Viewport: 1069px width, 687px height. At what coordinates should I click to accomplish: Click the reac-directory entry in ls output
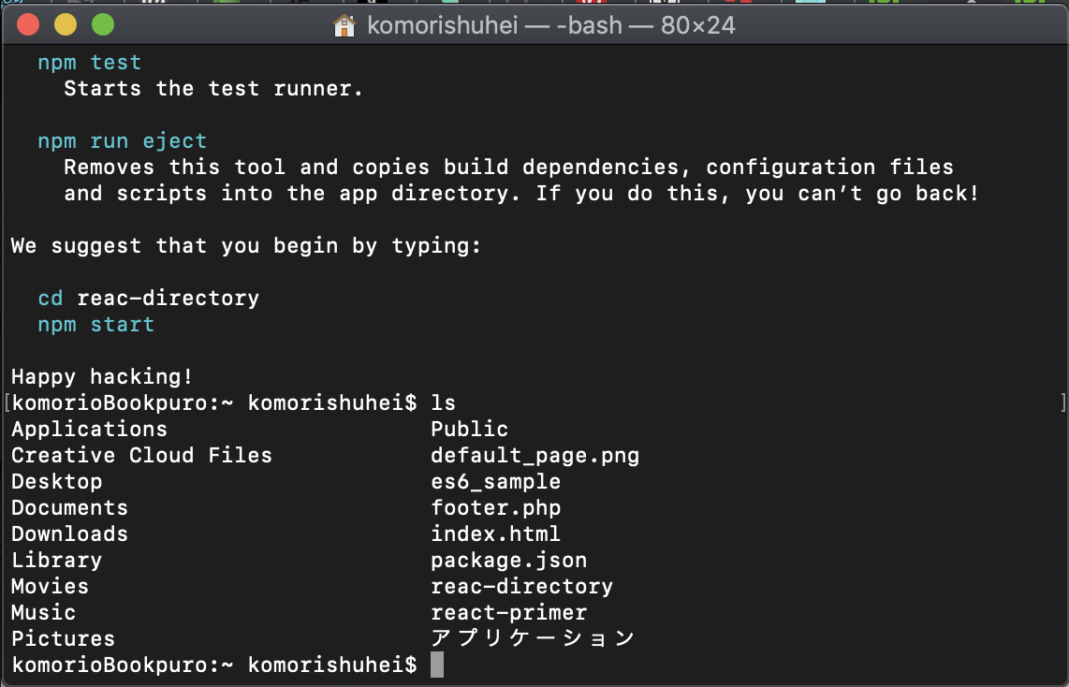(x=521, y=587)
